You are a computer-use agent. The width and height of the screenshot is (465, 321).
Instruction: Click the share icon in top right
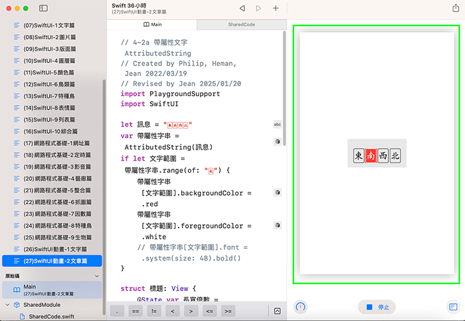click(455, 8)
